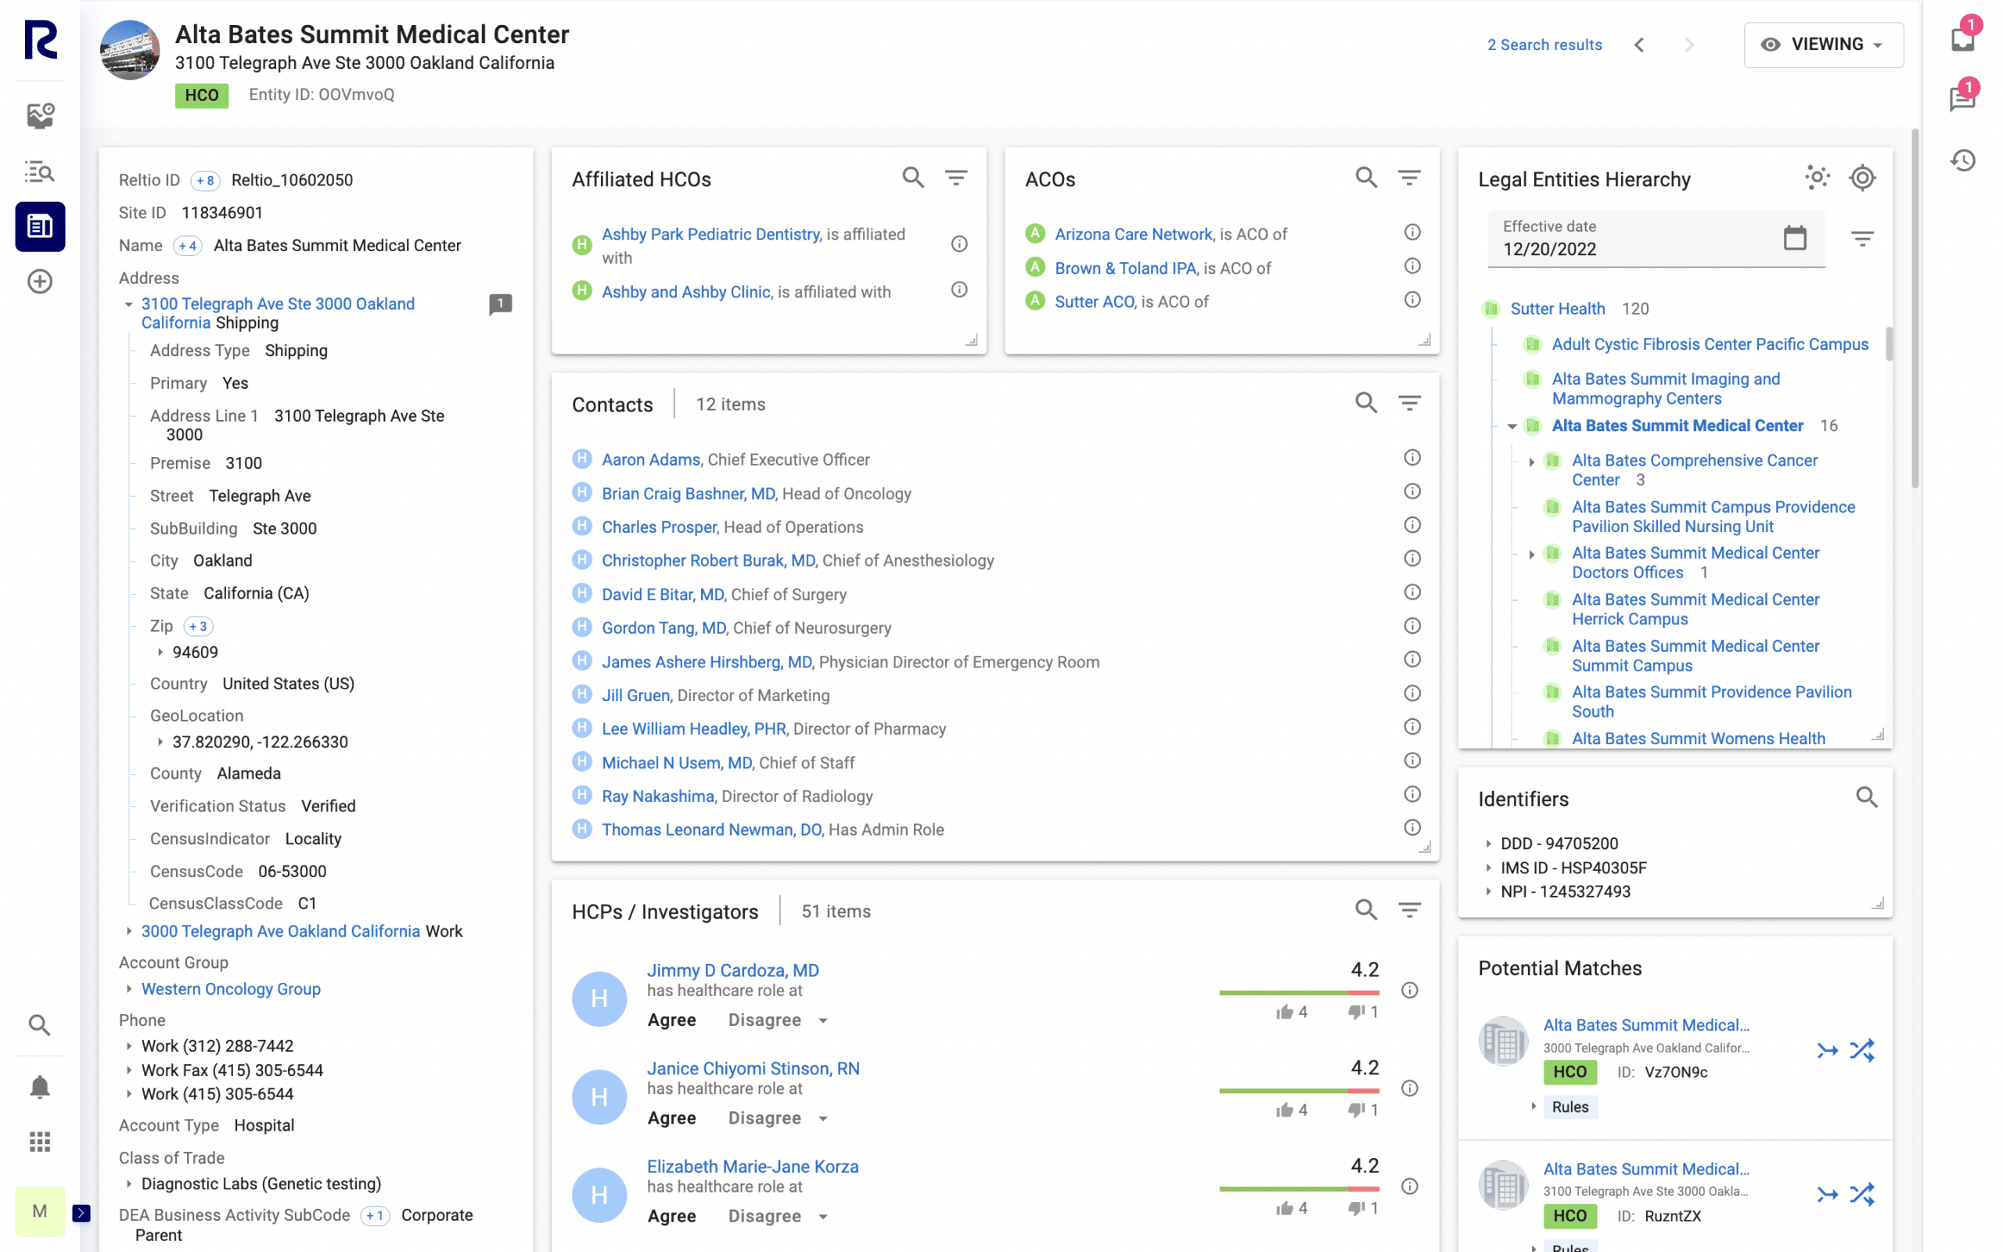Click Agree for Elizabeth Marie-Jane Korza
Image resolution: width=2003 pixels, height=1252 pixels.
point(671,1215)
